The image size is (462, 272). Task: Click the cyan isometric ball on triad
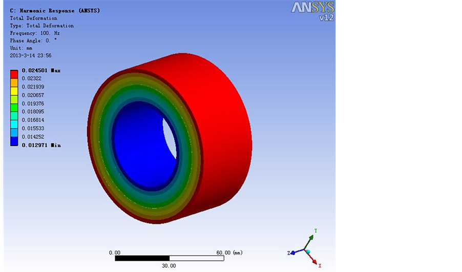[308, 252]
